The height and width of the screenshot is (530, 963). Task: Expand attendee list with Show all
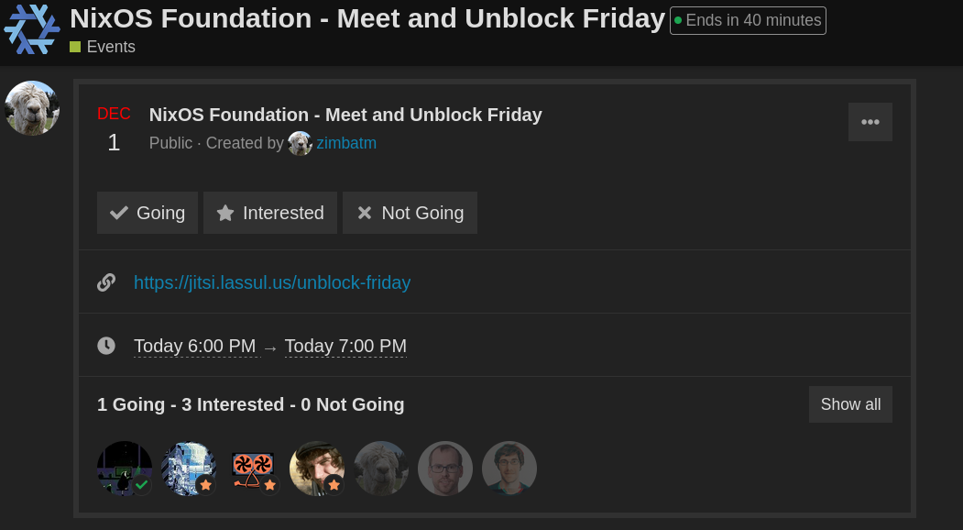click(850, 404)
